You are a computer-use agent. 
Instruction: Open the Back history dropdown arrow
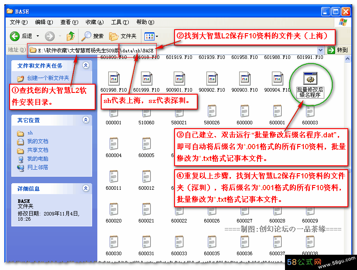38,36
